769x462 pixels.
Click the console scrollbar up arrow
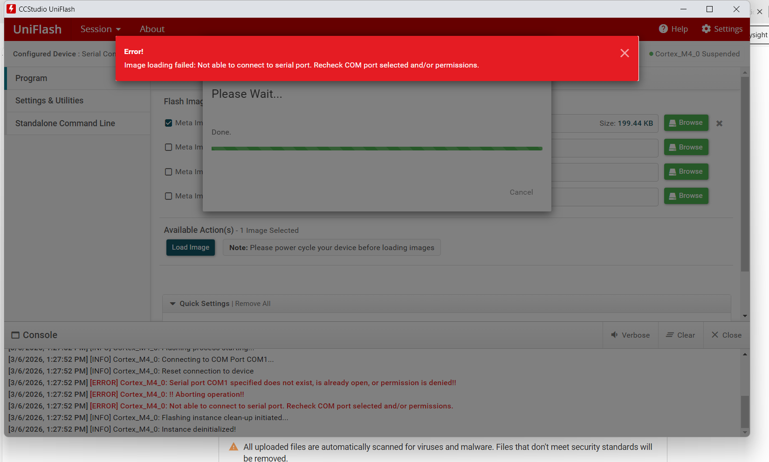745,354
